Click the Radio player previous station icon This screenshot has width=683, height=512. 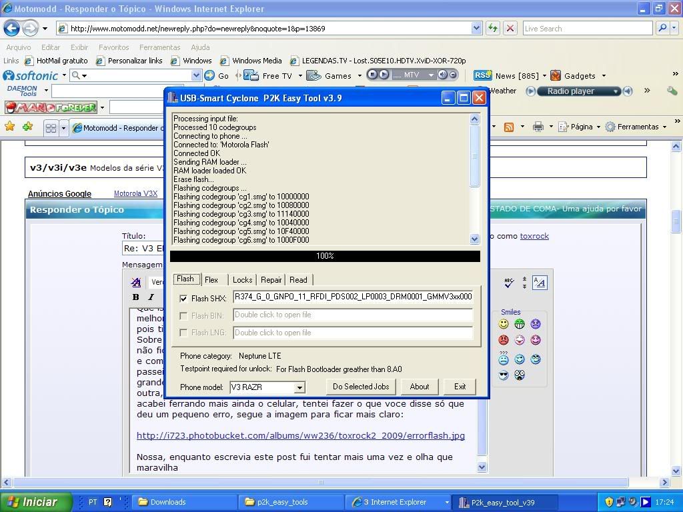tap(530, 91)
